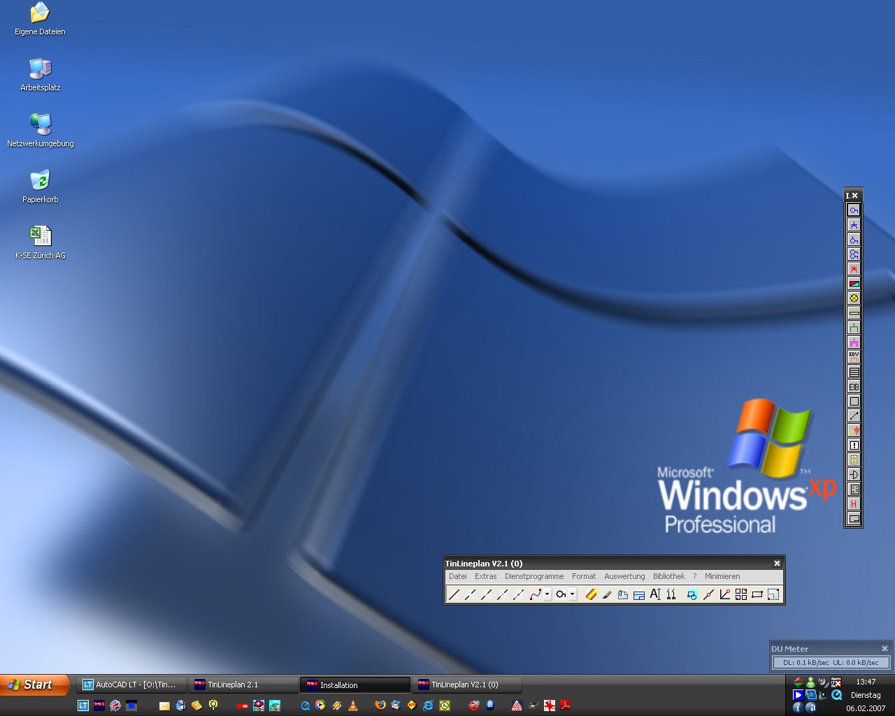Click the system tray clock showing 13:47
Image resolution: width=895 pixels, height=716 pixels.
click(x=866, y=682)
